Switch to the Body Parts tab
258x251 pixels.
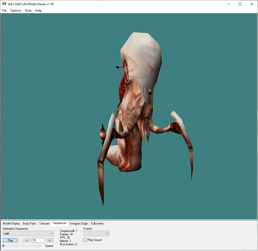pyautogui.click(x=30, y=223)
